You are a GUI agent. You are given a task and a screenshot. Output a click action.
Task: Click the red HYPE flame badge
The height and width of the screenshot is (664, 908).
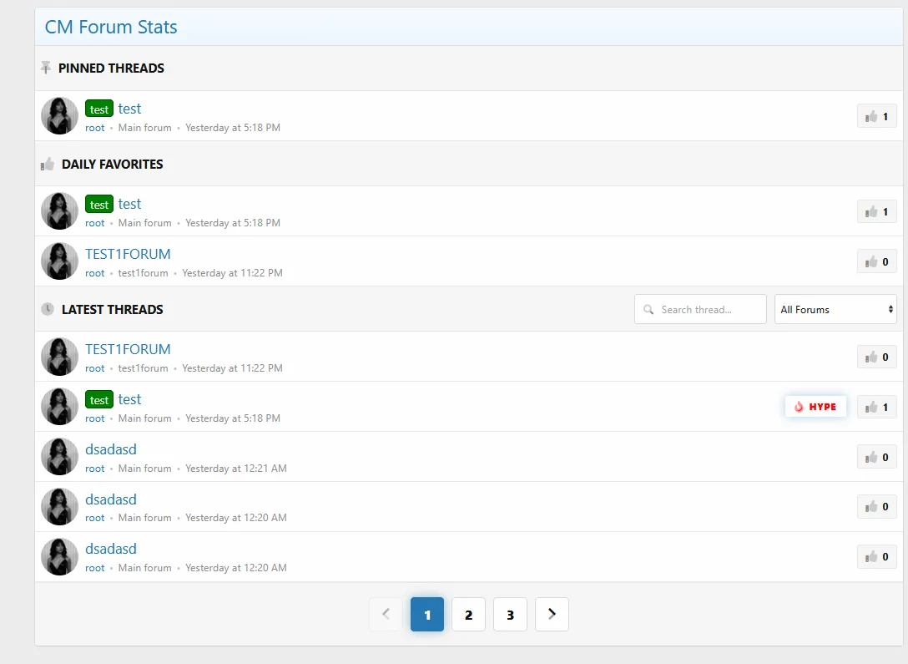[x=815, y=407]
